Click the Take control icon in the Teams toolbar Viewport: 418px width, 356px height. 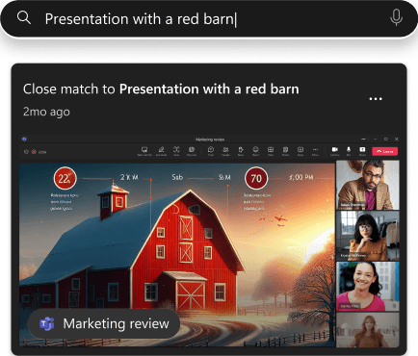pyautogui.click(x=144, y=151)
